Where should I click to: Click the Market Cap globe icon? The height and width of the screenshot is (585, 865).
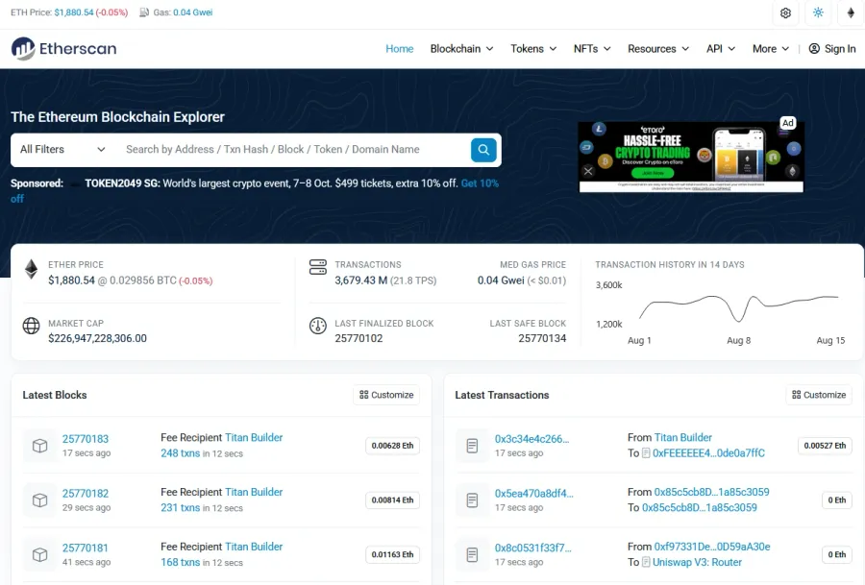point(31,326)
